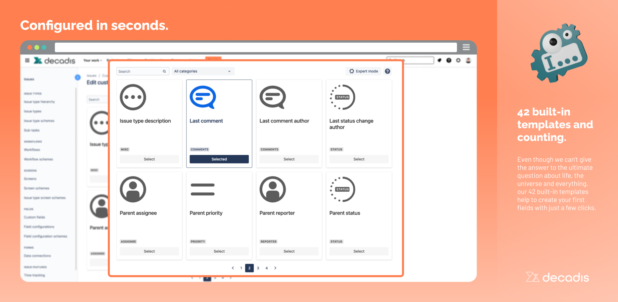Screen dimensions: 618x302
Task: Select the Parent assignee template
Action: [149, 251]
